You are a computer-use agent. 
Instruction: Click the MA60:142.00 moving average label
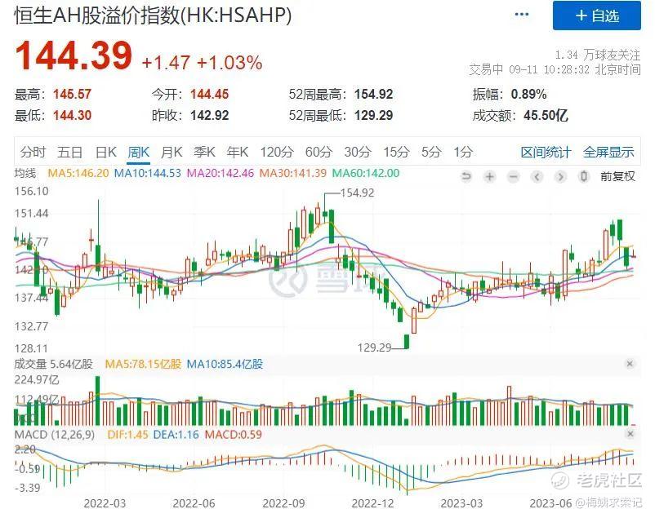click(x=366, y=173)
